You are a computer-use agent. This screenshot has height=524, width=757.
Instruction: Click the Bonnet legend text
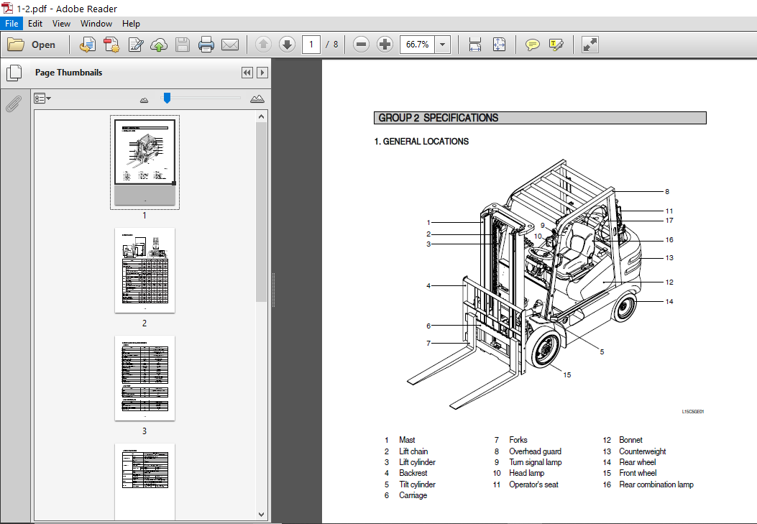pyautogui.click(x=630, y=440)
